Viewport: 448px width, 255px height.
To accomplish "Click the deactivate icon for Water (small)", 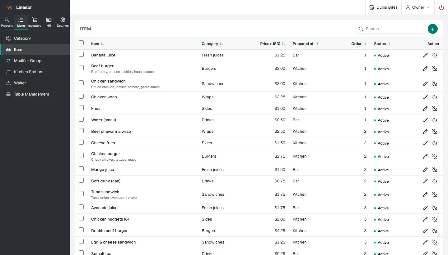I will point(435,120).
